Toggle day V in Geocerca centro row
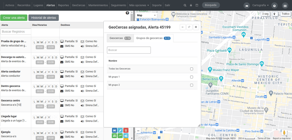The width and height of the screenshot is (292, 140). [49, 102]
